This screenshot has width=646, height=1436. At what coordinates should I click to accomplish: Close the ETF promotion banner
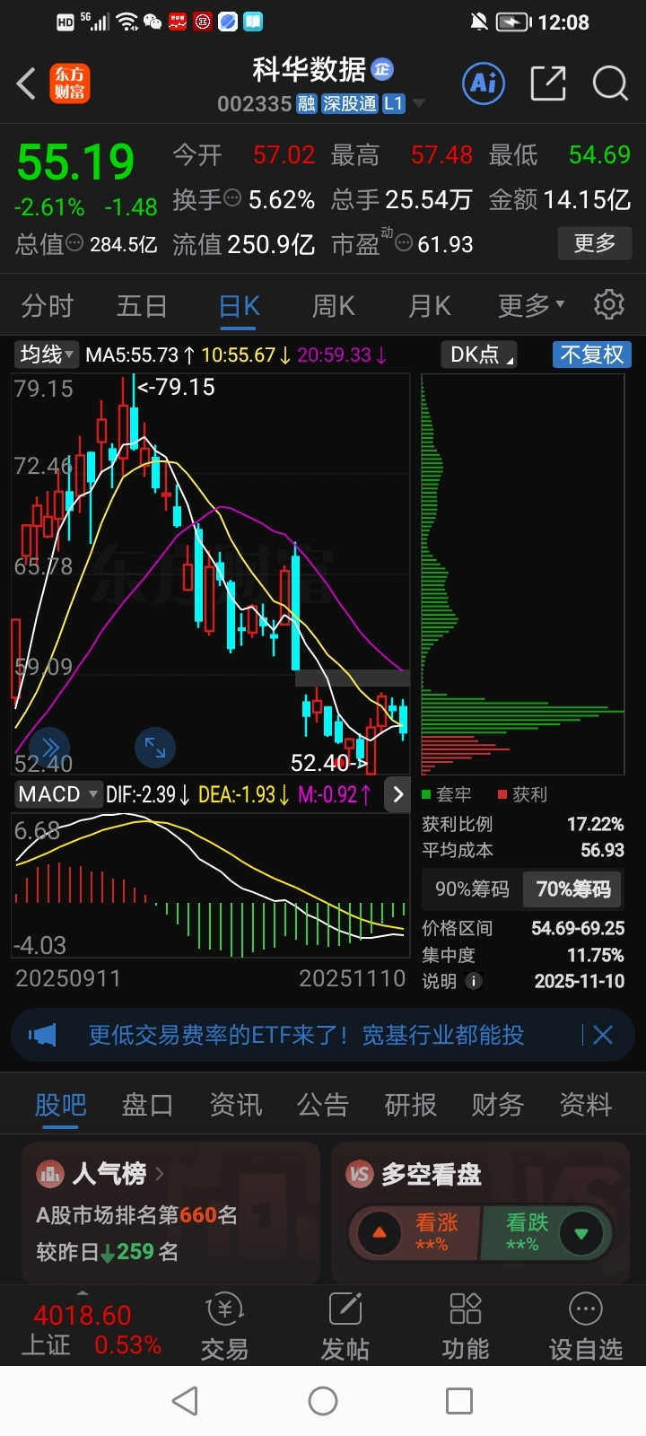pyautogui.click(x=603, y=1035)
